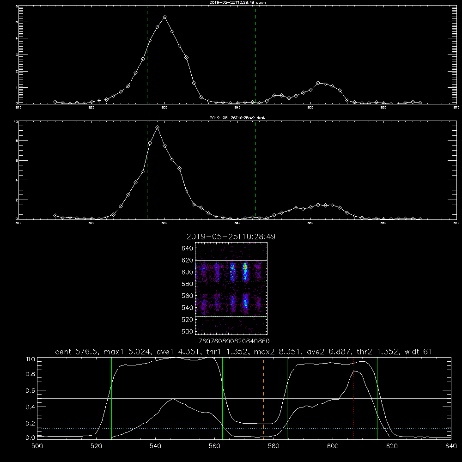Click the 10 y-axis label of dusk plot
This screenshot has width=462, height=462.
pyautogui.click(x=16, y=122)
